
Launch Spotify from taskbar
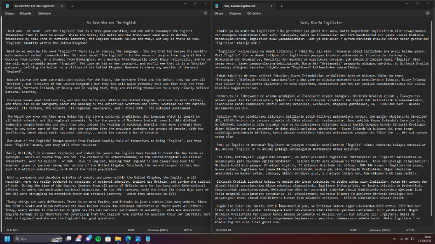pos(98,239)
